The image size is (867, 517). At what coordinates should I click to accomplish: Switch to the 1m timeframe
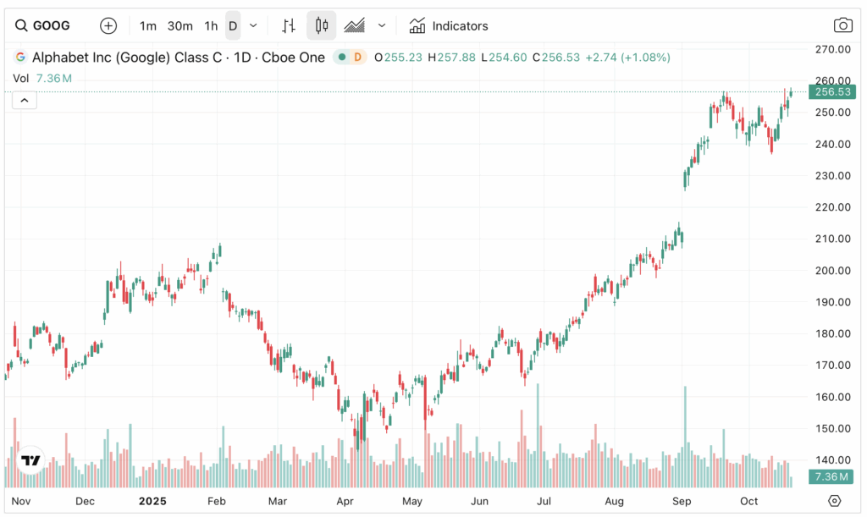click(148, 25)
